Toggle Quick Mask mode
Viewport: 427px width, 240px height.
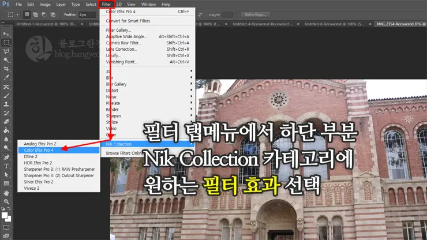coord(6,227)
